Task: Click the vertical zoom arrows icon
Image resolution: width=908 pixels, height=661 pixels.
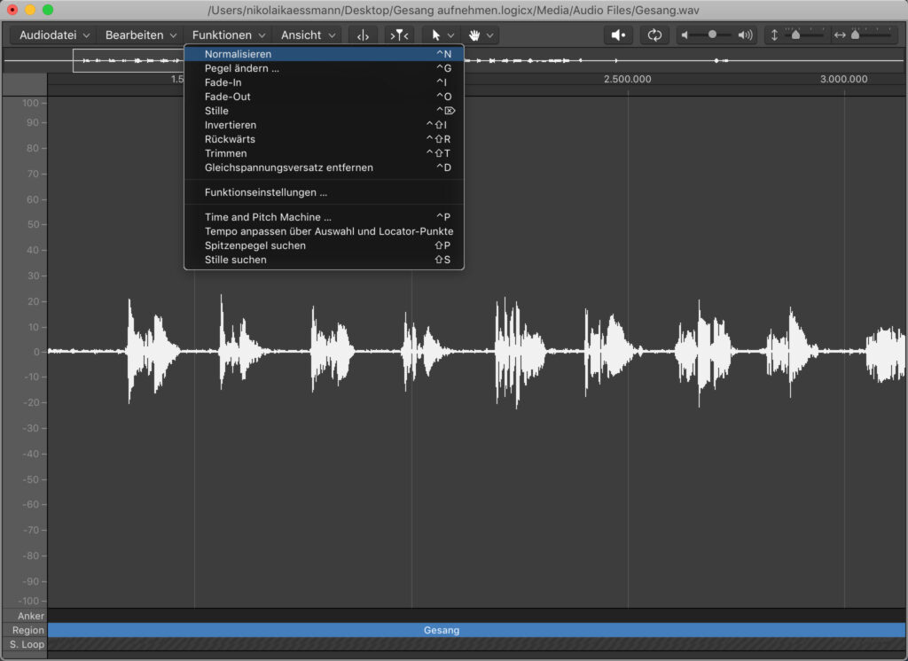Action: [774, 35]
